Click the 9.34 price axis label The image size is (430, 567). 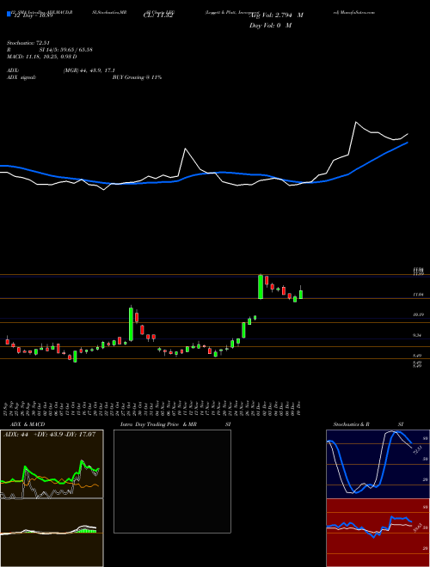(418, 335)
